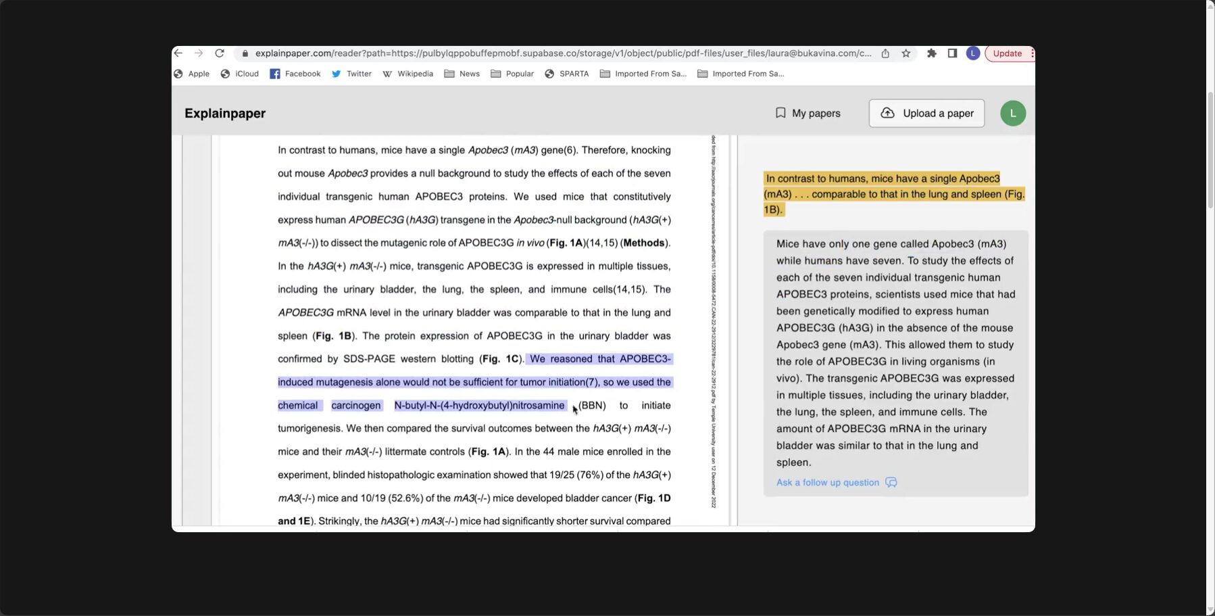Click the My papers bookmark icon
This screenshot has height=616, width=1215.
780,113
